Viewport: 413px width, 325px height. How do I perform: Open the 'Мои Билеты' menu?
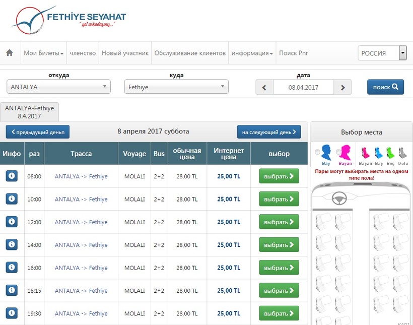43,53
